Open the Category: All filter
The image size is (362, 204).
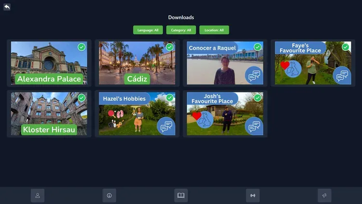[x=181, y=30]
